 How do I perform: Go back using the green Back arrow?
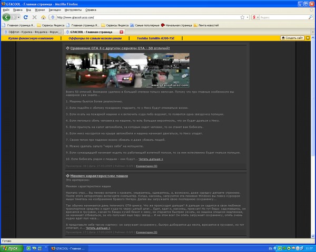[6, 17]
